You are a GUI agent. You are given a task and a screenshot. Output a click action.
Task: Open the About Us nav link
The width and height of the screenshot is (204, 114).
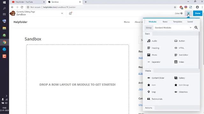139,22
